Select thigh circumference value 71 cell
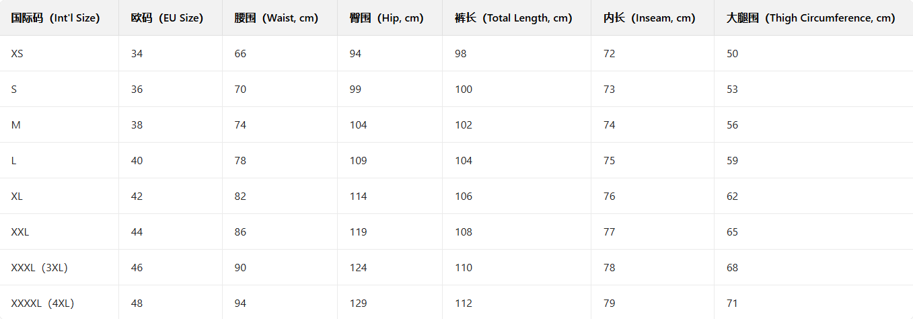The width and height of the screenshot is (913, 319). click(732, 304)
